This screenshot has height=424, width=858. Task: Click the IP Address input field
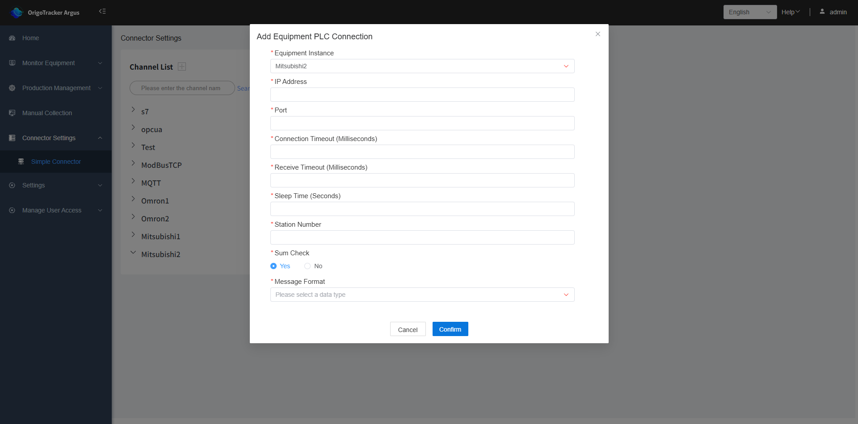(x=422, y=95)
